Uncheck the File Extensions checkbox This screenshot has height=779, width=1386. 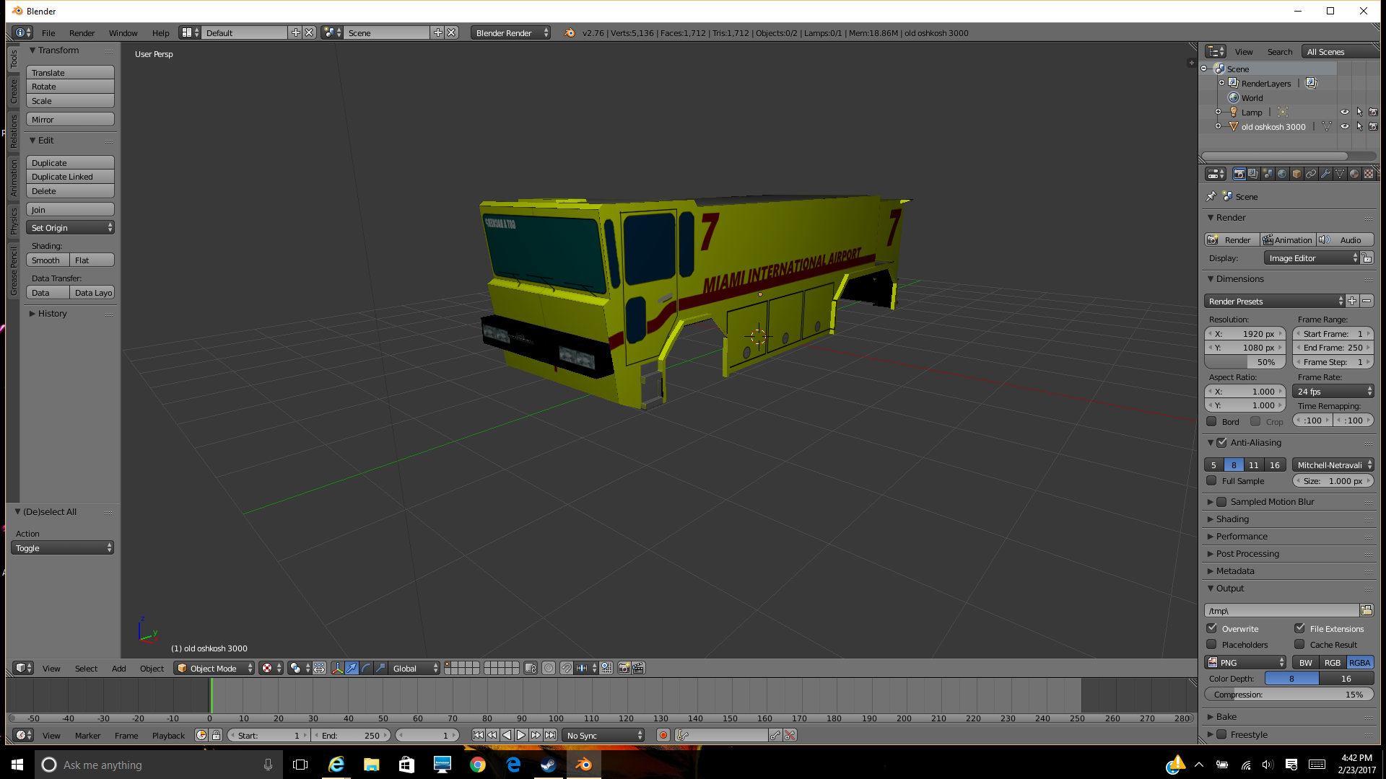click(x=1299, y=628)
